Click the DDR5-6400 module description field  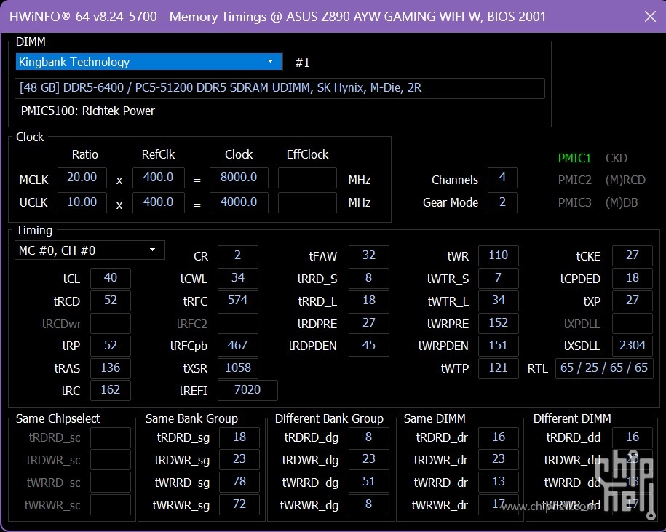[x=280, y=88]
